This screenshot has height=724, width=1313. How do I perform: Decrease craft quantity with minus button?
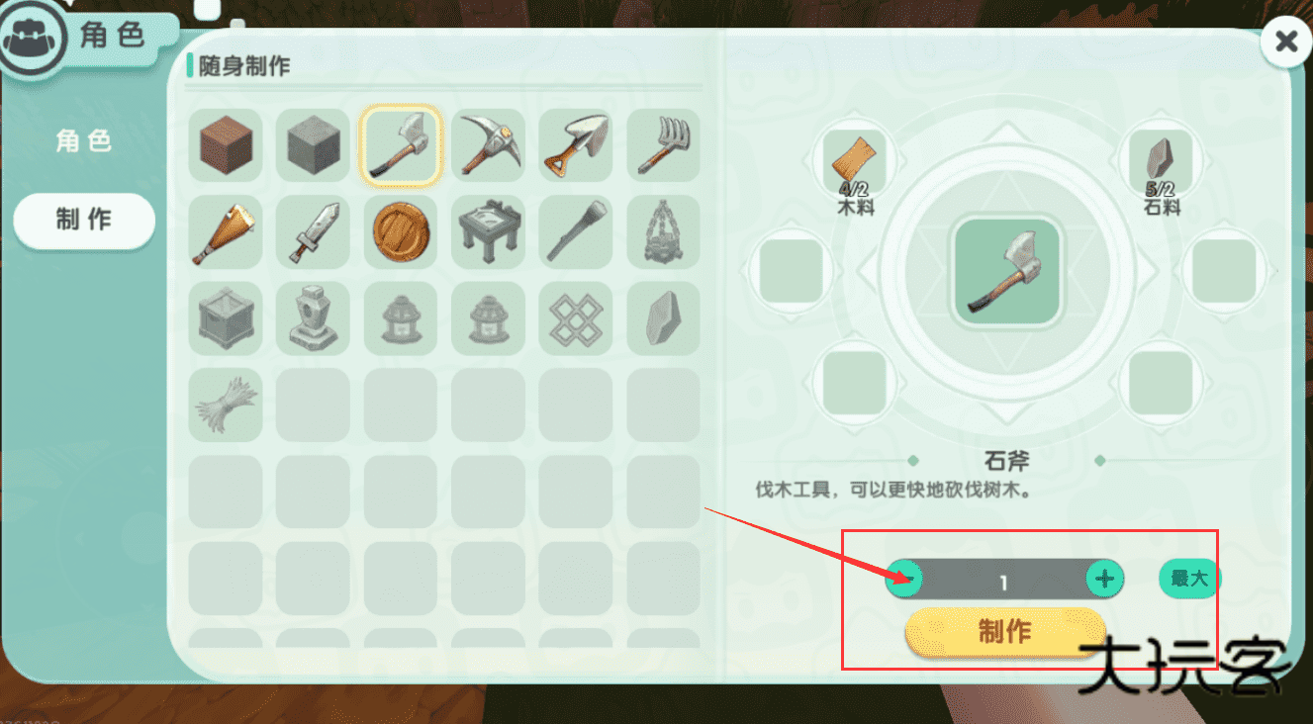click(904, 579)
